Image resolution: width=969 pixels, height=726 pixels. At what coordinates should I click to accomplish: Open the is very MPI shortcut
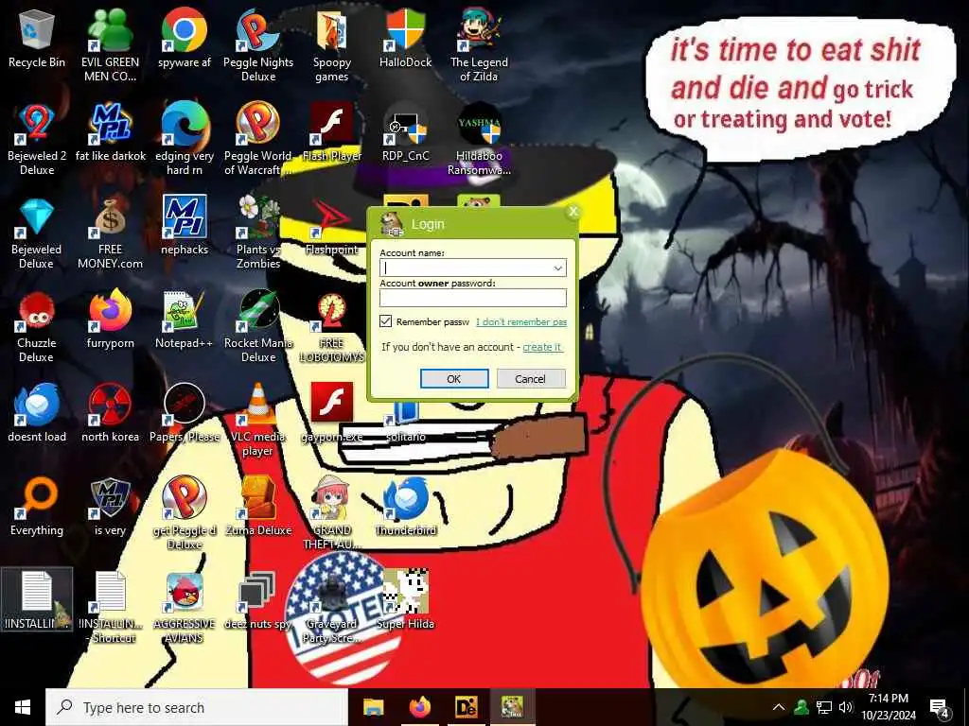coord(110,507)
